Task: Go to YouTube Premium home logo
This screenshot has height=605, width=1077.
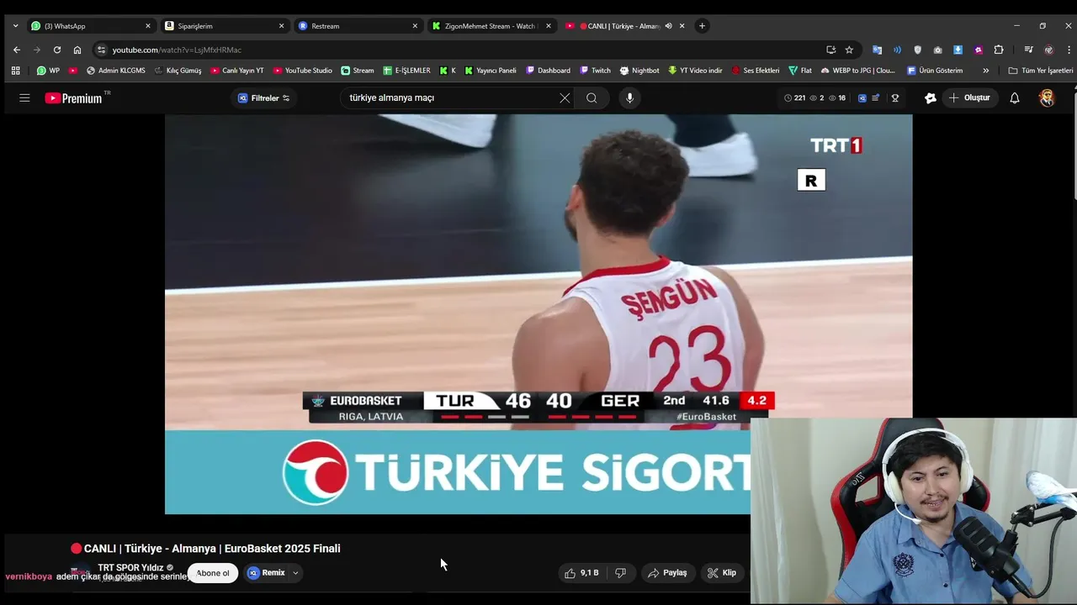Action: [74, 98]
